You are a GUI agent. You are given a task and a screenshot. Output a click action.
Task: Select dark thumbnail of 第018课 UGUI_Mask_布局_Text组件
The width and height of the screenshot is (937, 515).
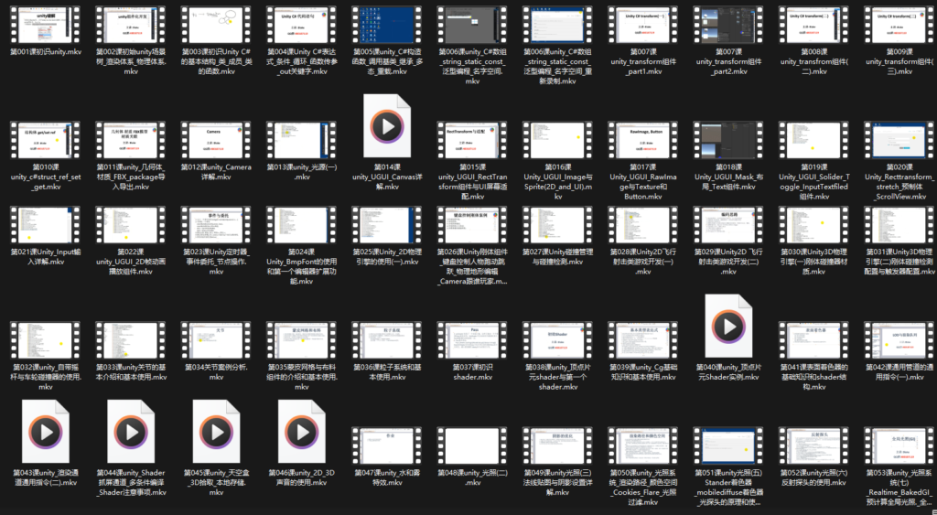pos(728,140)
